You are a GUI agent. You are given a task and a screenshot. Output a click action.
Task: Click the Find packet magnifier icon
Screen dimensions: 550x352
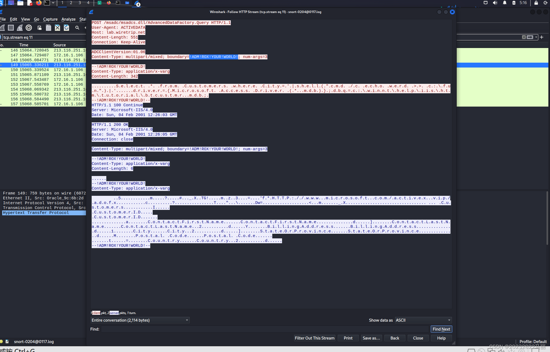click(77, 28)
